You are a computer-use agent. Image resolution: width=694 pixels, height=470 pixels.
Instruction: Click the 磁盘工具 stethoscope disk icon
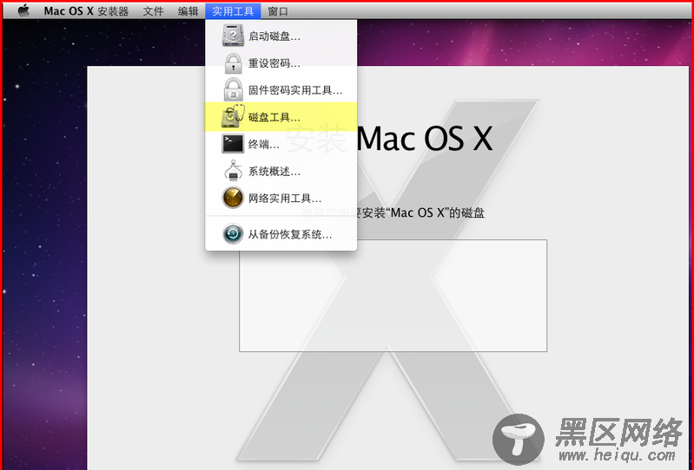(x=233, y=116)
